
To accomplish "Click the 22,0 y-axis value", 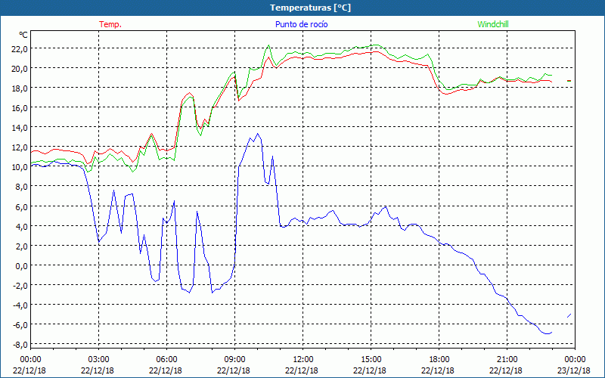I will (x=20, y=49).
